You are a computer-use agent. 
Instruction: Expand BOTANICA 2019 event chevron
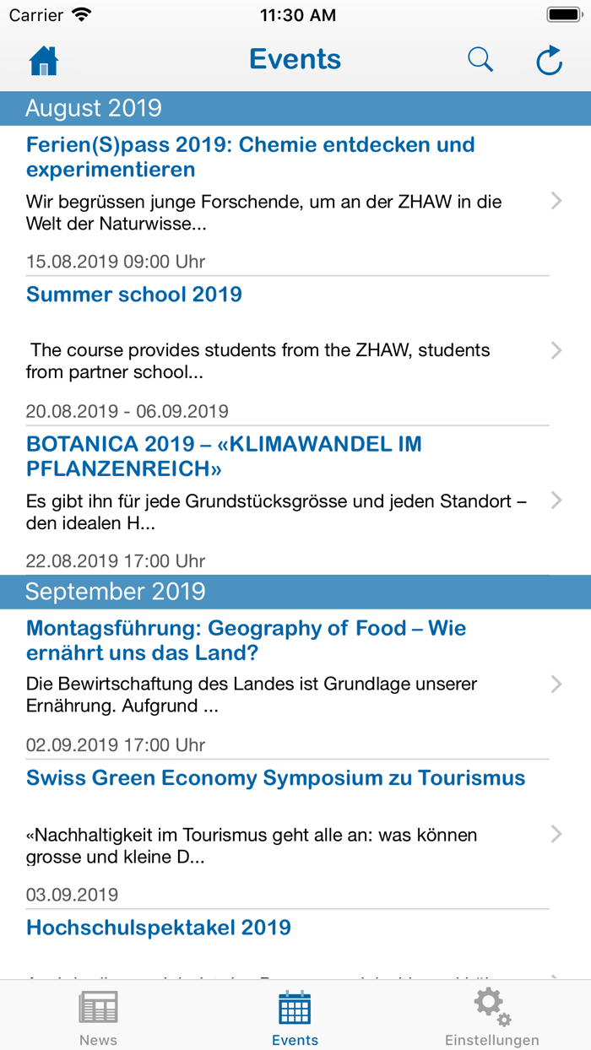pyautogui.click(x=556, y=501)
